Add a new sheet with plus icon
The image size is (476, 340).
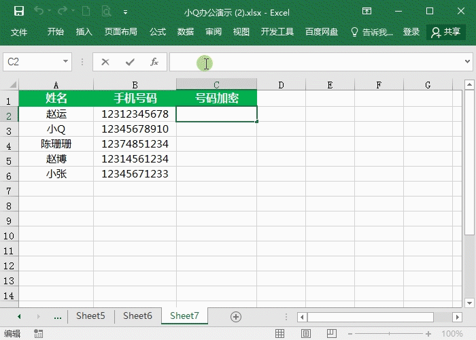pos(236,317)
